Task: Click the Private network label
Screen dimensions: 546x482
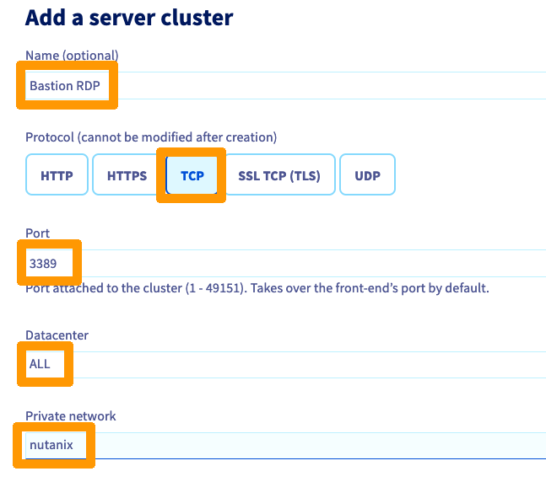Action: tap(71, 416)
